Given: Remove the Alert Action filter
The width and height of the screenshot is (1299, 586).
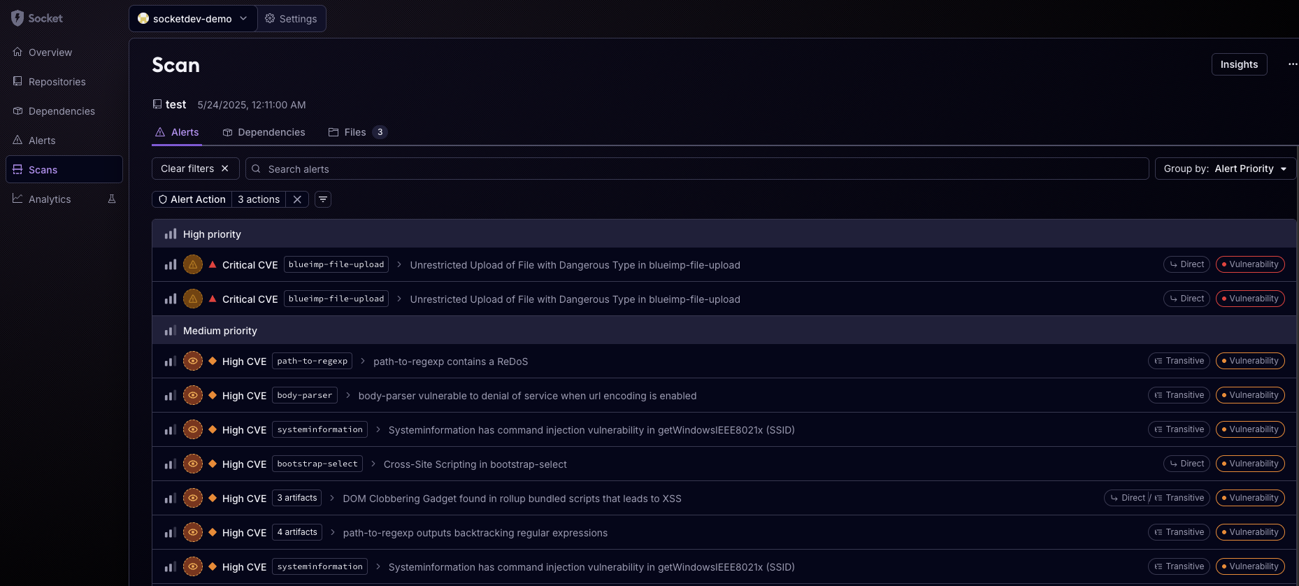Looking at the screenshot, I should [297, 199].
